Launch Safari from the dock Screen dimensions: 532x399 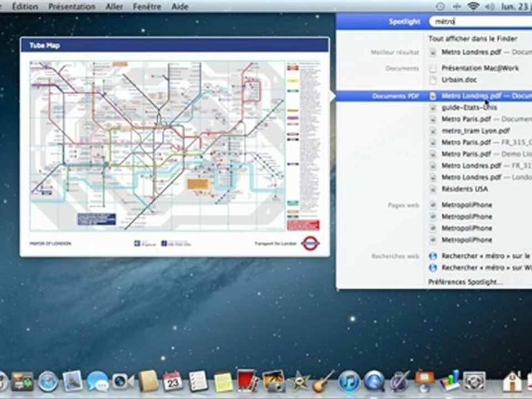coord(48,381)
